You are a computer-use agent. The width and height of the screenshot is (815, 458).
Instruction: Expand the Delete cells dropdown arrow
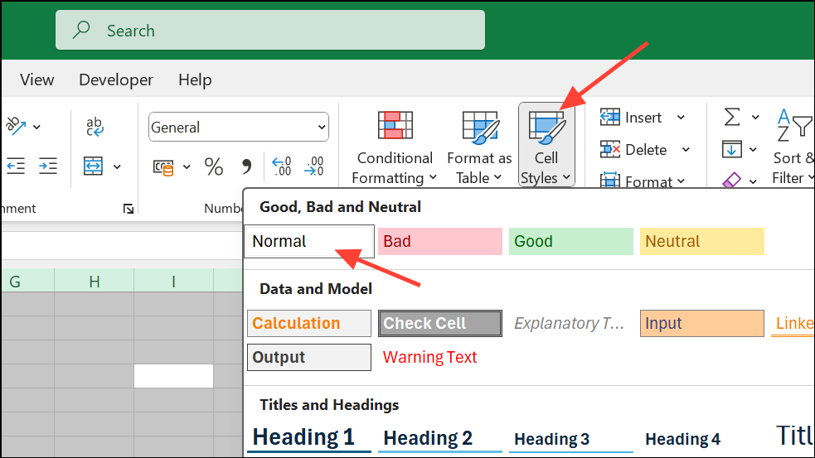pos(686,150)
